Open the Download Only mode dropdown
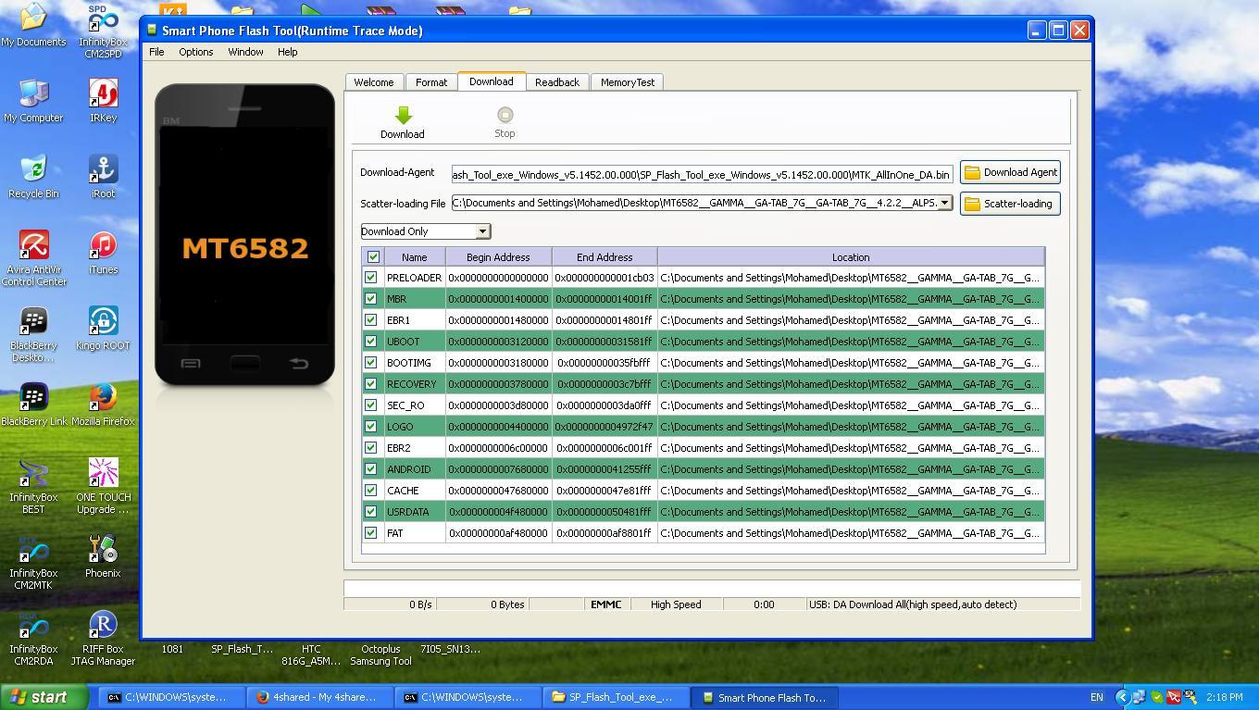Screen dimensions: 1259x710 tap(482, 231)
